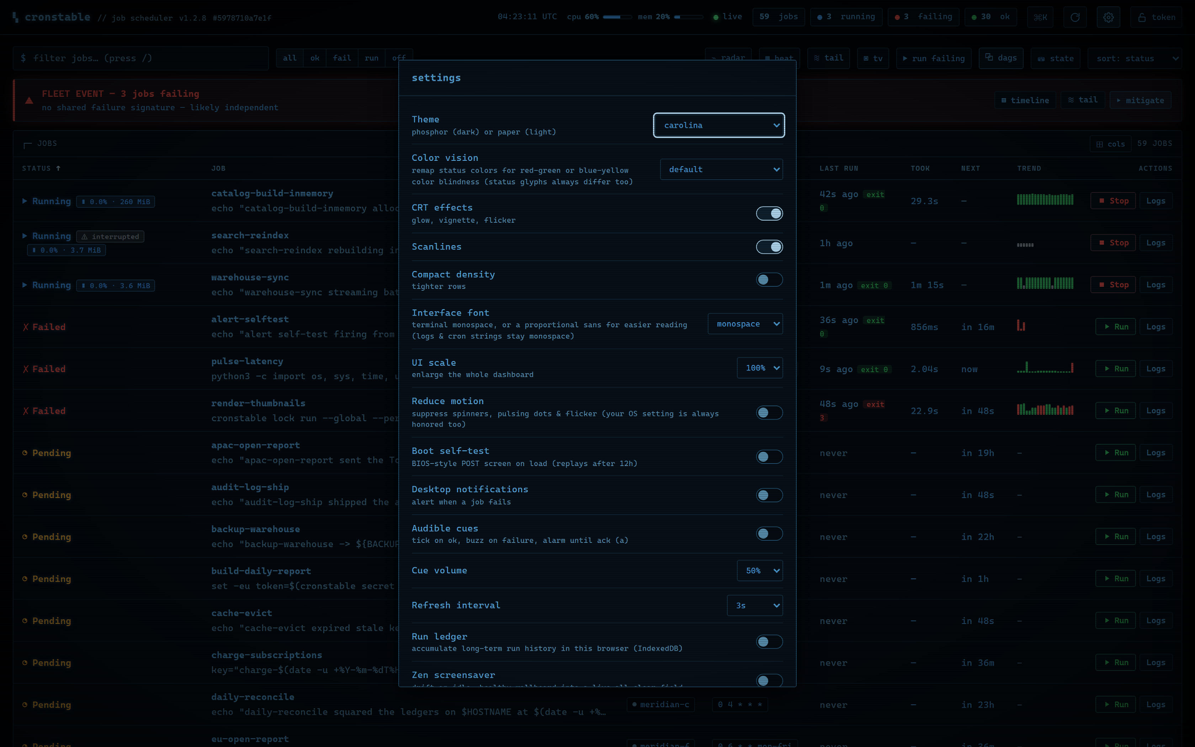The height and width of the screenshot is (747, 1195).
Task: Stop the search-reindex job
Action: click(1113, 243)
